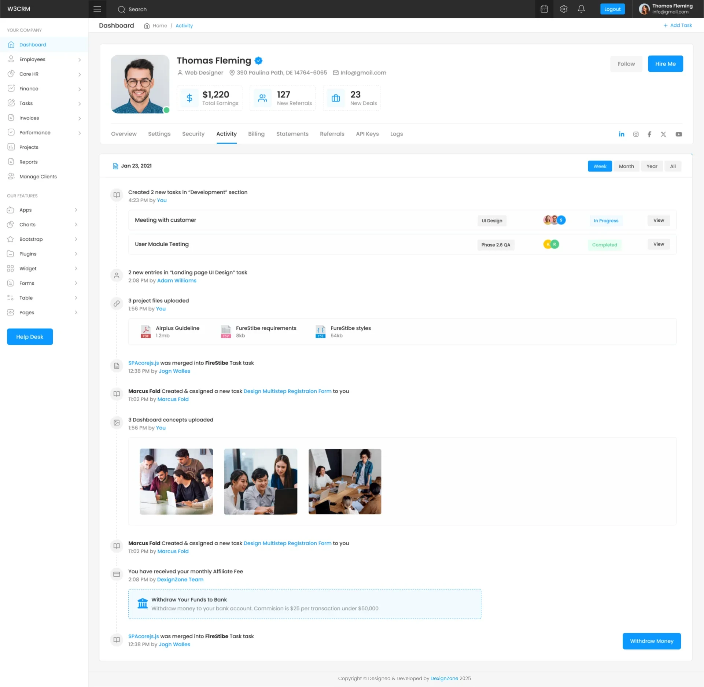
Task: Click the Reports sidebar icon
Action: pyautogui.click(x=11, y=162)
